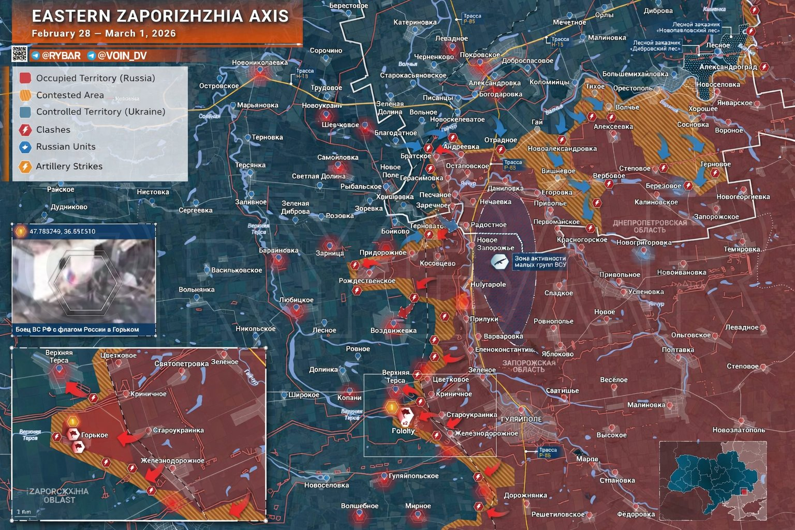
Task: Click the 'Васильковское' settlement label
Action: 237,270
